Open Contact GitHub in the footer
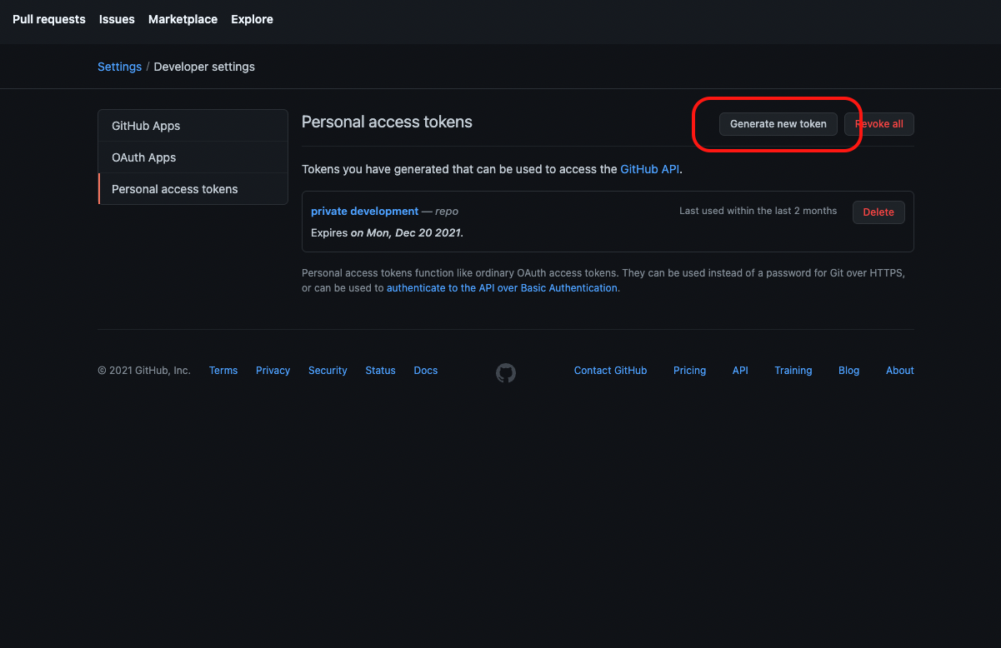 (x=610, y=371)
